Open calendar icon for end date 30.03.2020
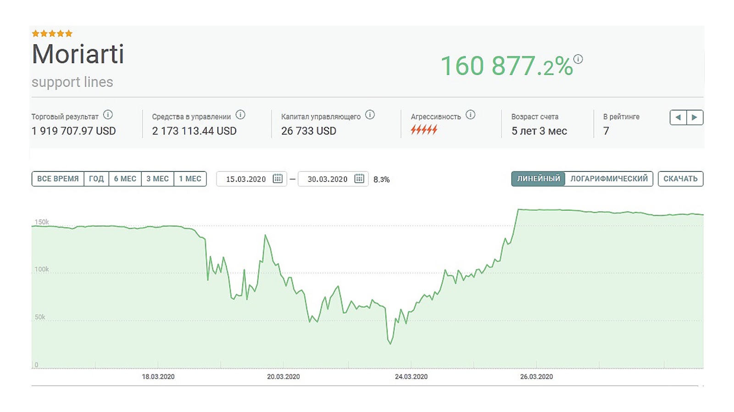Viewport: 734px width, 412px height. coord(359,179)
